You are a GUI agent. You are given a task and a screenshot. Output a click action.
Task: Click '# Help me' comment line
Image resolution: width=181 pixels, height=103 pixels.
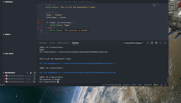[51, 5]
